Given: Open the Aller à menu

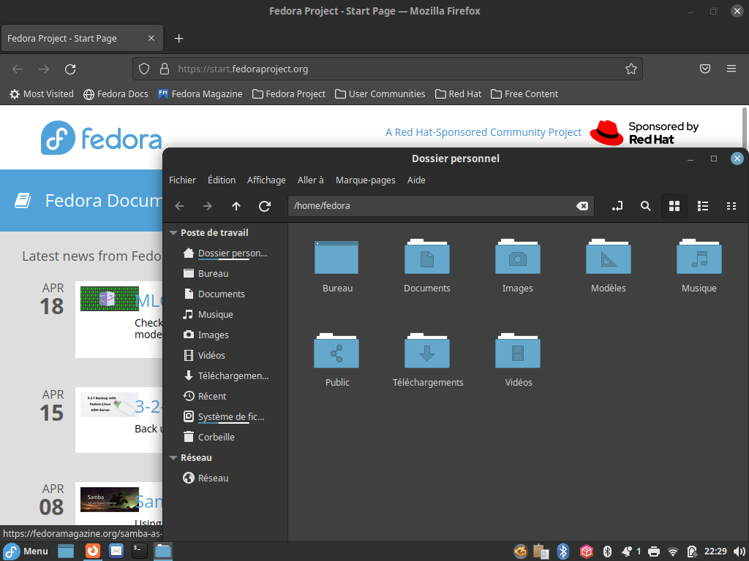Looking at the screenshot, I should (x=310, y=180).
